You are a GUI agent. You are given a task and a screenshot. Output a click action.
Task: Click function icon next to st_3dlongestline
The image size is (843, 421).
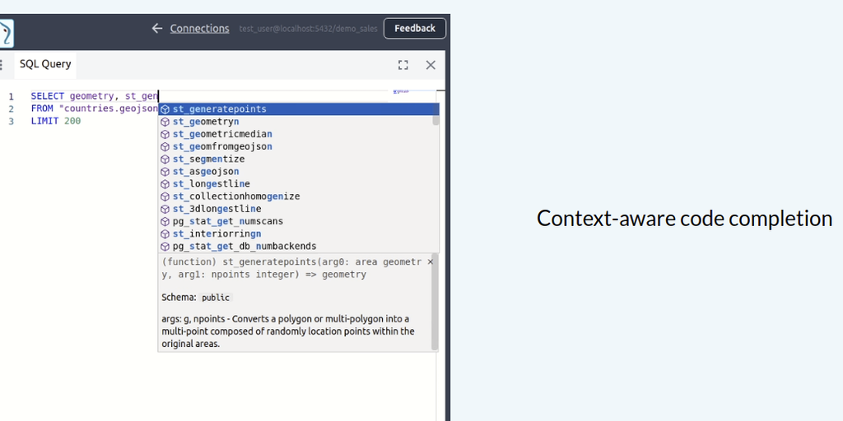165,208
